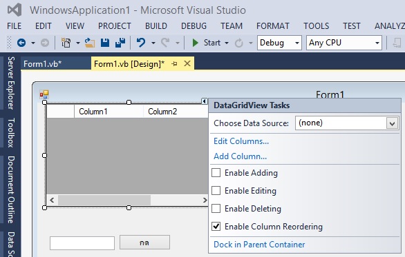This screenshot has height=257, width=405.
Task: Switch to the Form1.vb* code tab
Action: (55, 63)
